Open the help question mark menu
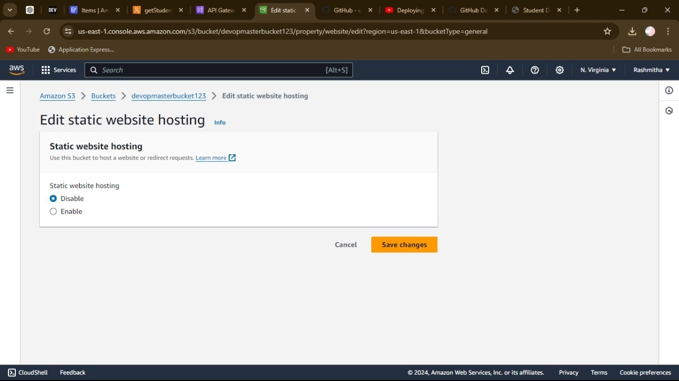The image size is (679, 381). click(535, 70)
